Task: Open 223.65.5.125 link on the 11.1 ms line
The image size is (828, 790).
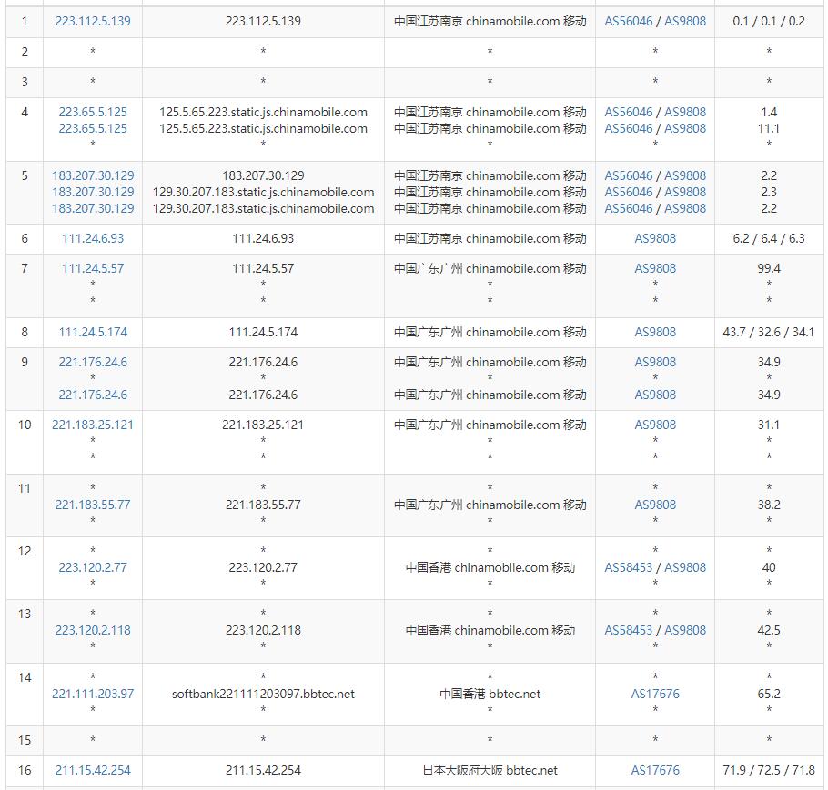Action: click(93, 128)
